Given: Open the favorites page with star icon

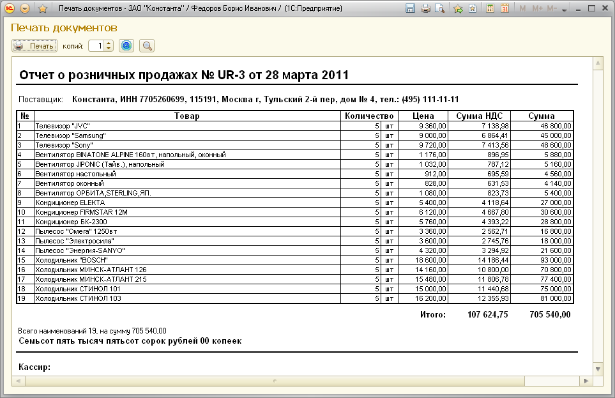Looking at the screenshot, I should click(x=473, y=8).
